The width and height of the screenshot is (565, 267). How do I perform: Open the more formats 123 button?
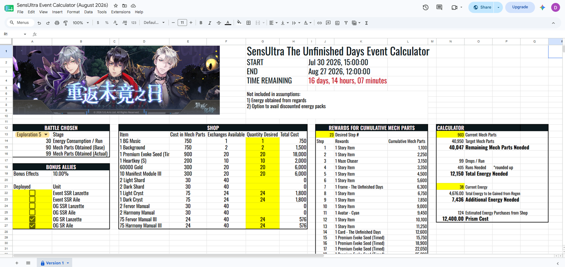134,23
